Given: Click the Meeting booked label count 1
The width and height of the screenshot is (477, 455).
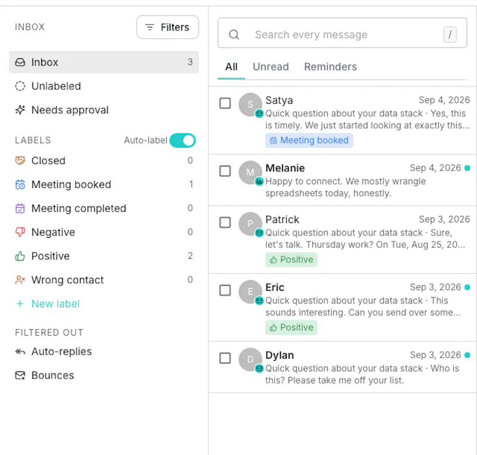Looking at the screenshot, I should coord(191,184).
